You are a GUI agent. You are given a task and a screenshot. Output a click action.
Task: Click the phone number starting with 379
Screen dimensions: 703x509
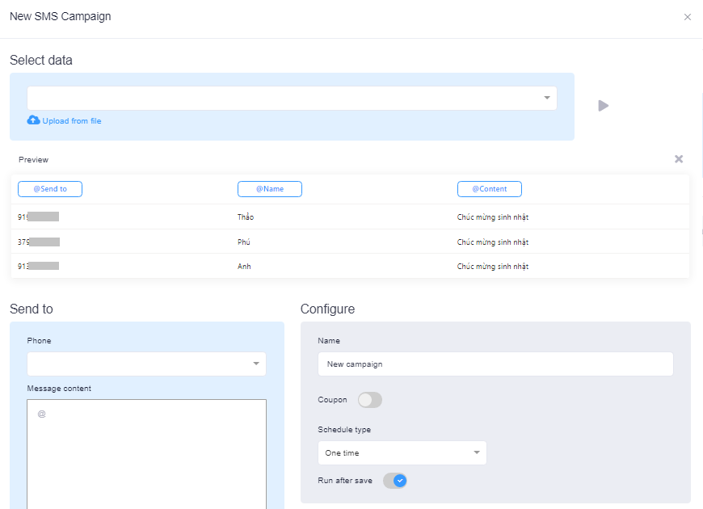(39, 242)
